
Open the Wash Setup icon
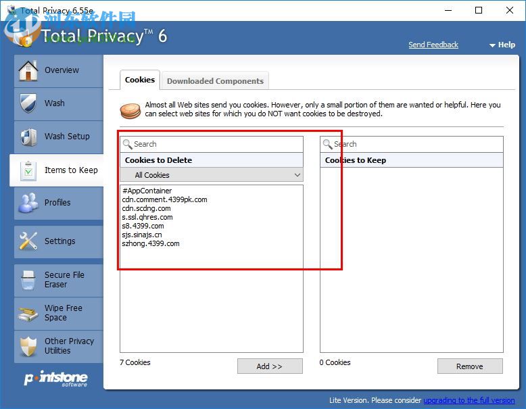(28, 137)
